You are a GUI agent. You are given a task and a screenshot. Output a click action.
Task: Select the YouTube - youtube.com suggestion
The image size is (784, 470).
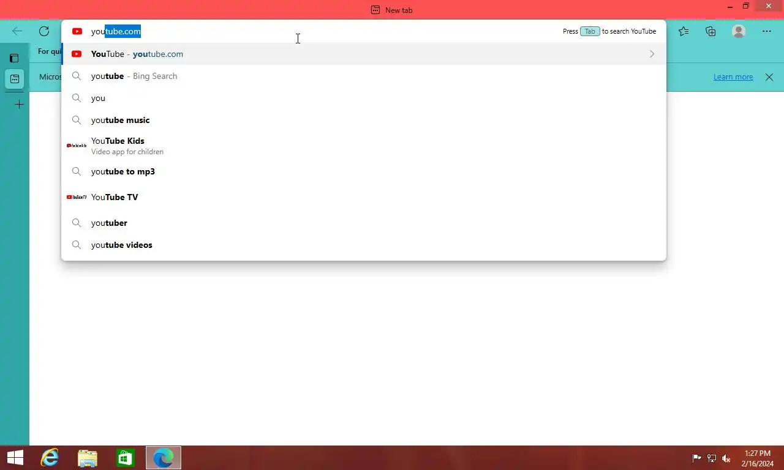tap(364, 54)
